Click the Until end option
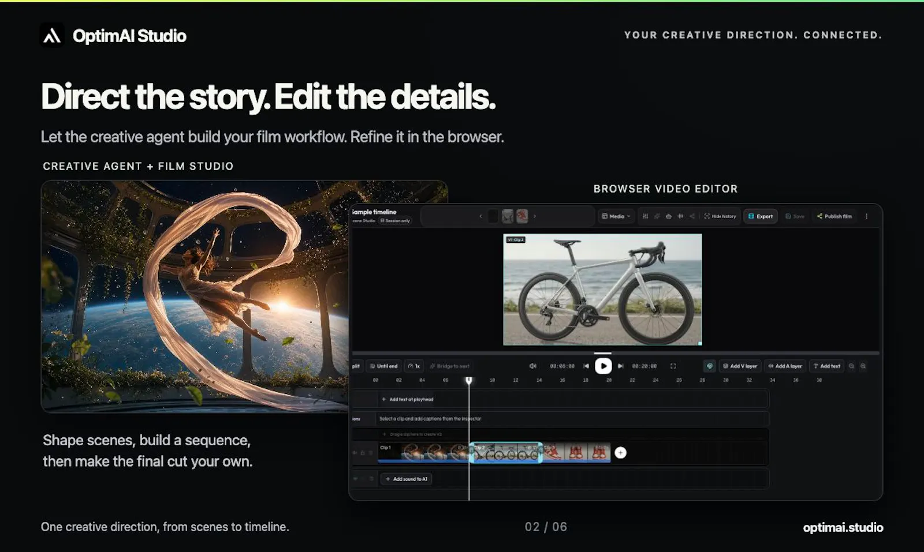924x552 pixels. 383,366
